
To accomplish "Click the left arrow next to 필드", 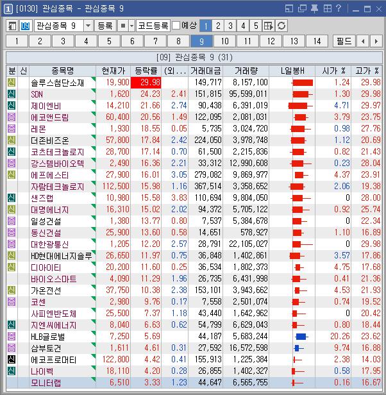I will (x=363, y=41).
